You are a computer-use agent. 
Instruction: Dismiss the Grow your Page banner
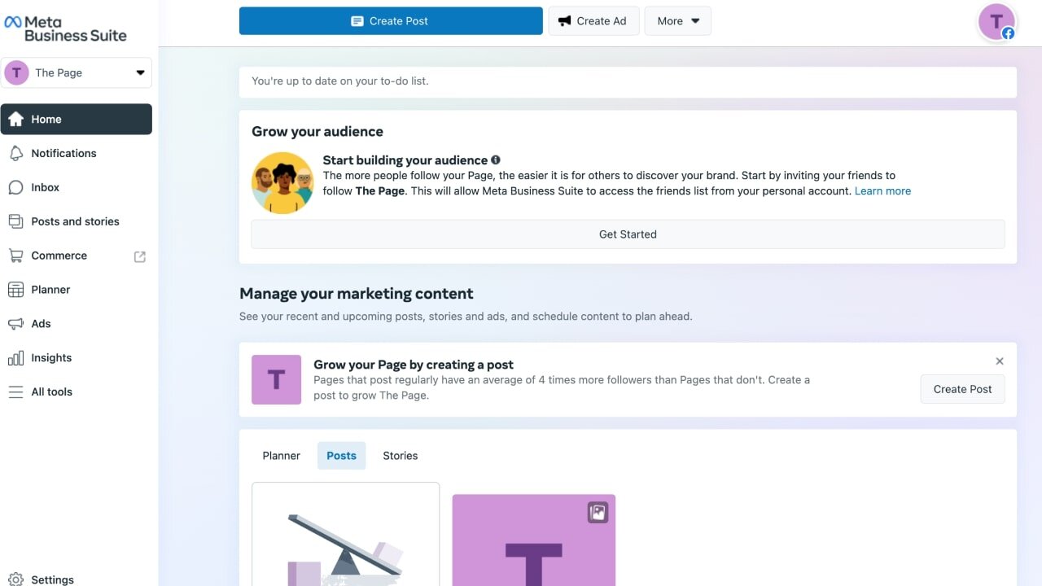(x=1000, y=361)
